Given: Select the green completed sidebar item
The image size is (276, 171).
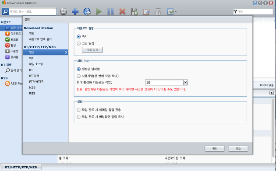Looking at the screenshot, I should (x=12, y=39).
